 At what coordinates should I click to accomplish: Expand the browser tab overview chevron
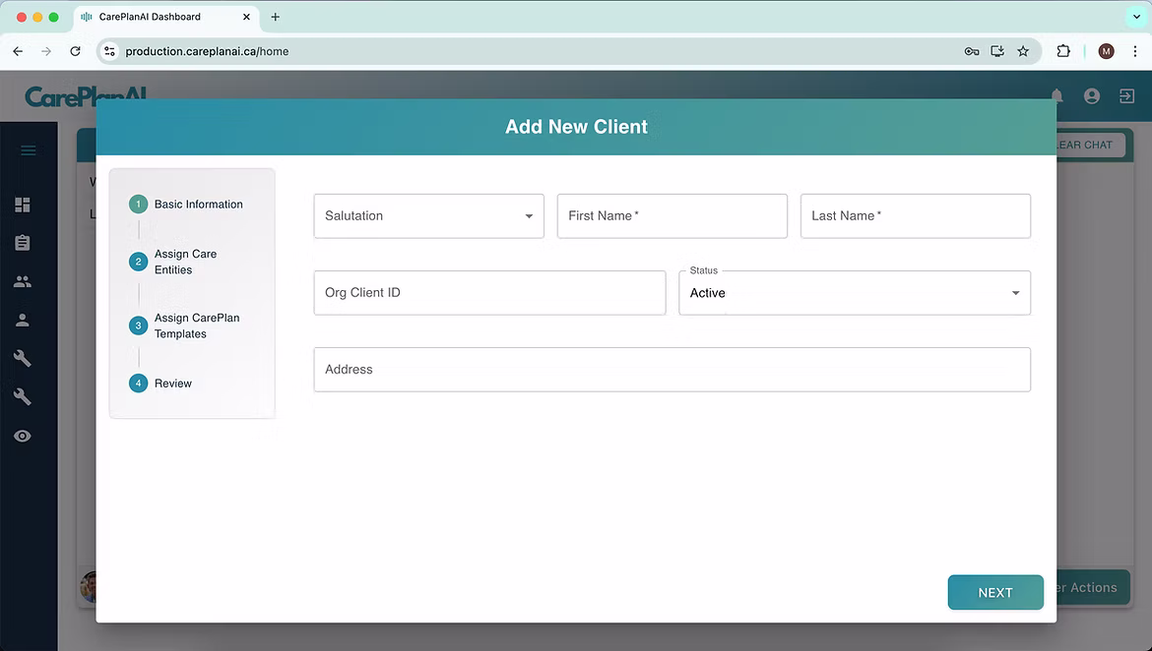tap(1136, 17)
